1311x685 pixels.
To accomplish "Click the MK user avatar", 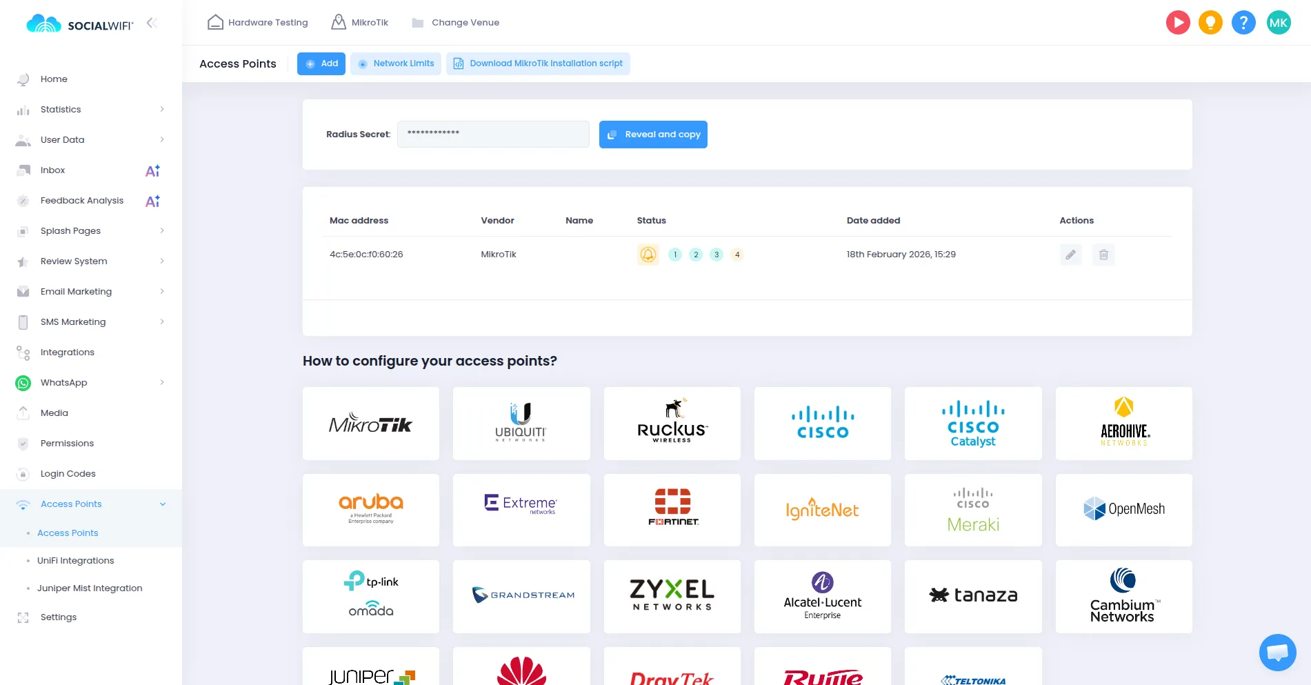I will pos(1279,23).
